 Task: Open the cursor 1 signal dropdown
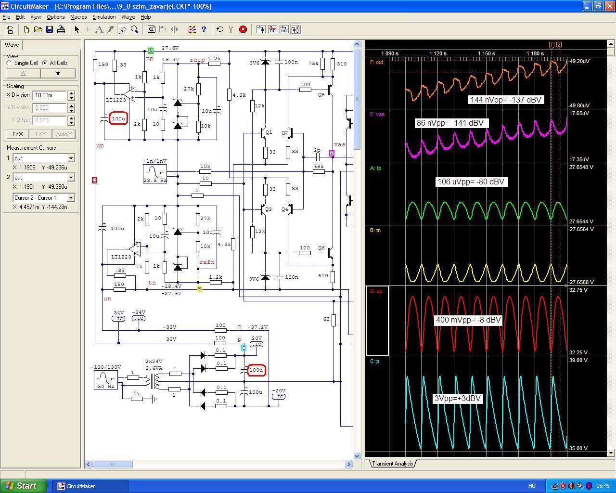[71, 158]
